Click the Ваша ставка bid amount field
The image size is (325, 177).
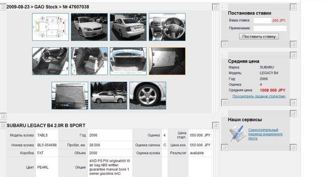[x=262, y=20]
